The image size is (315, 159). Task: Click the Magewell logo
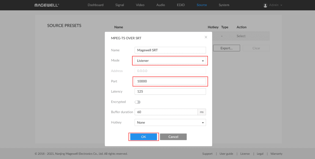click(x=47, y=5)
